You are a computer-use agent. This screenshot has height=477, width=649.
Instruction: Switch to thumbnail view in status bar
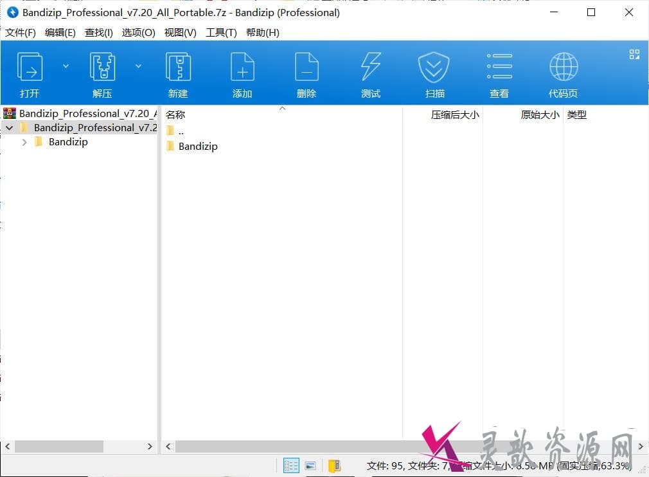(x=310, y=466)
